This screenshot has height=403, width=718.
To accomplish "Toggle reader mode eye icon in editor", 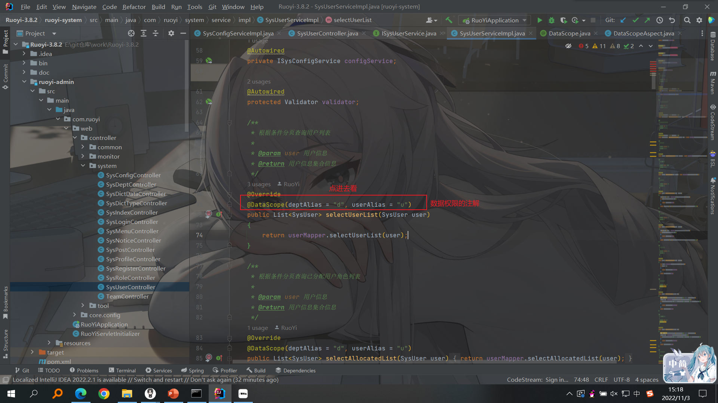I will point(568,46).
